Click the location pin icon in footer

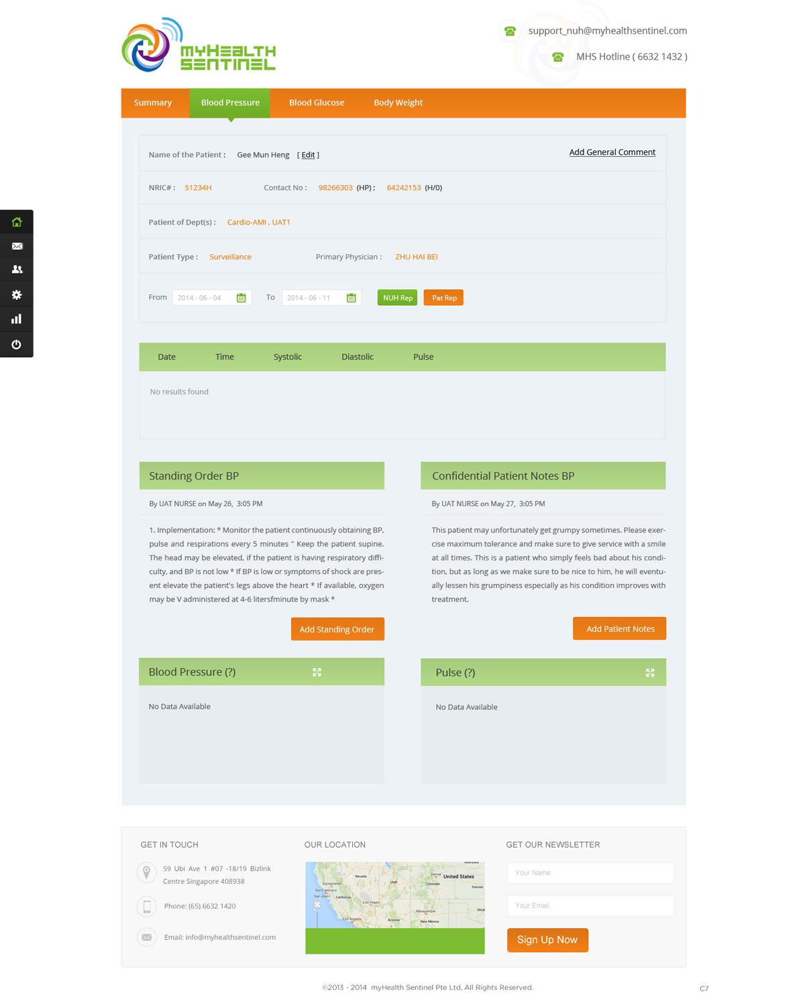point(146,872)
